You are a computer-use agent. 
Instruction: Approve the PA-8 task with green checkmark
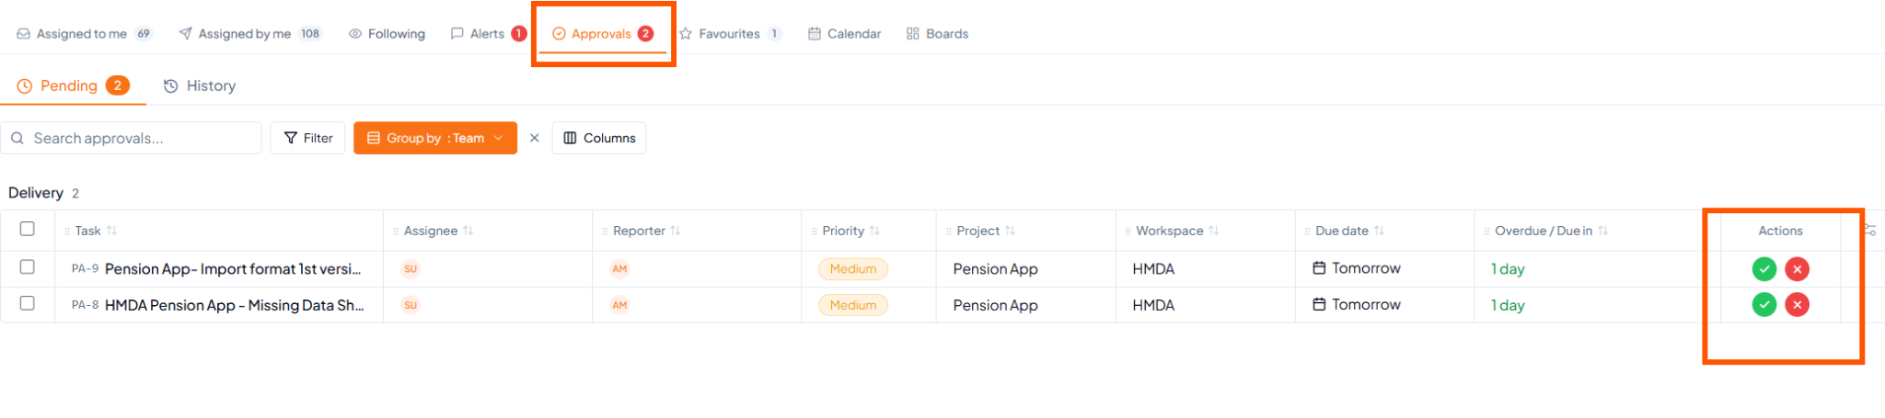(1764, 305)
